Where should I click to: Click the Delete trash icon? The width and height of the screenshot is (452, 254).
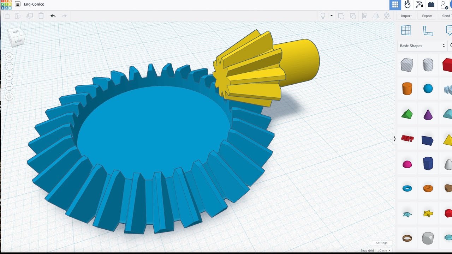pyautogui.click(x=41, y=16)
